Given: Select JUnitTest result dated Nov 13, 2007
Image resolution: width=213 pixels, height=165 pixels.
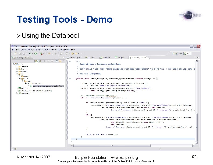Looking at the screenshot, I should click(x=36, y=91).
